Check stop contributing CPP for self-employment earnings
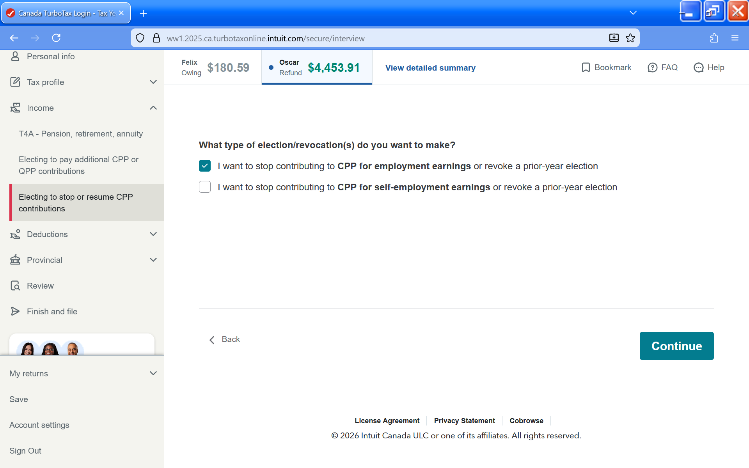Viewport: 749px width, 468px height. tap(205, 187)
